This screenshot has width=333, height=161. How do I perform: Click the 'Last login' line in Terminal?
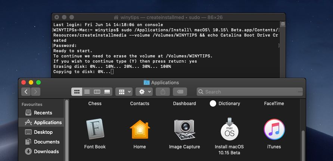click(x=108, y=25)
